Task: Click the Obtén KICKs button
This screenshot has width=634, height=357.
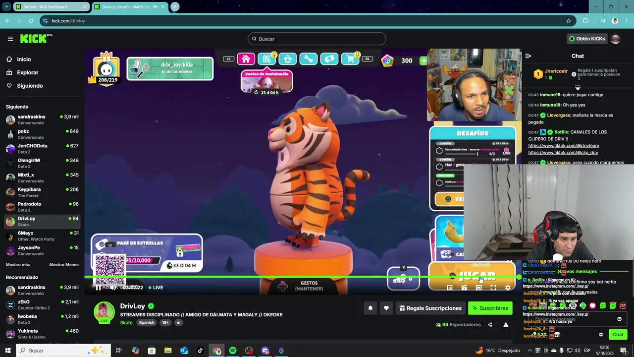Action: 587,39
